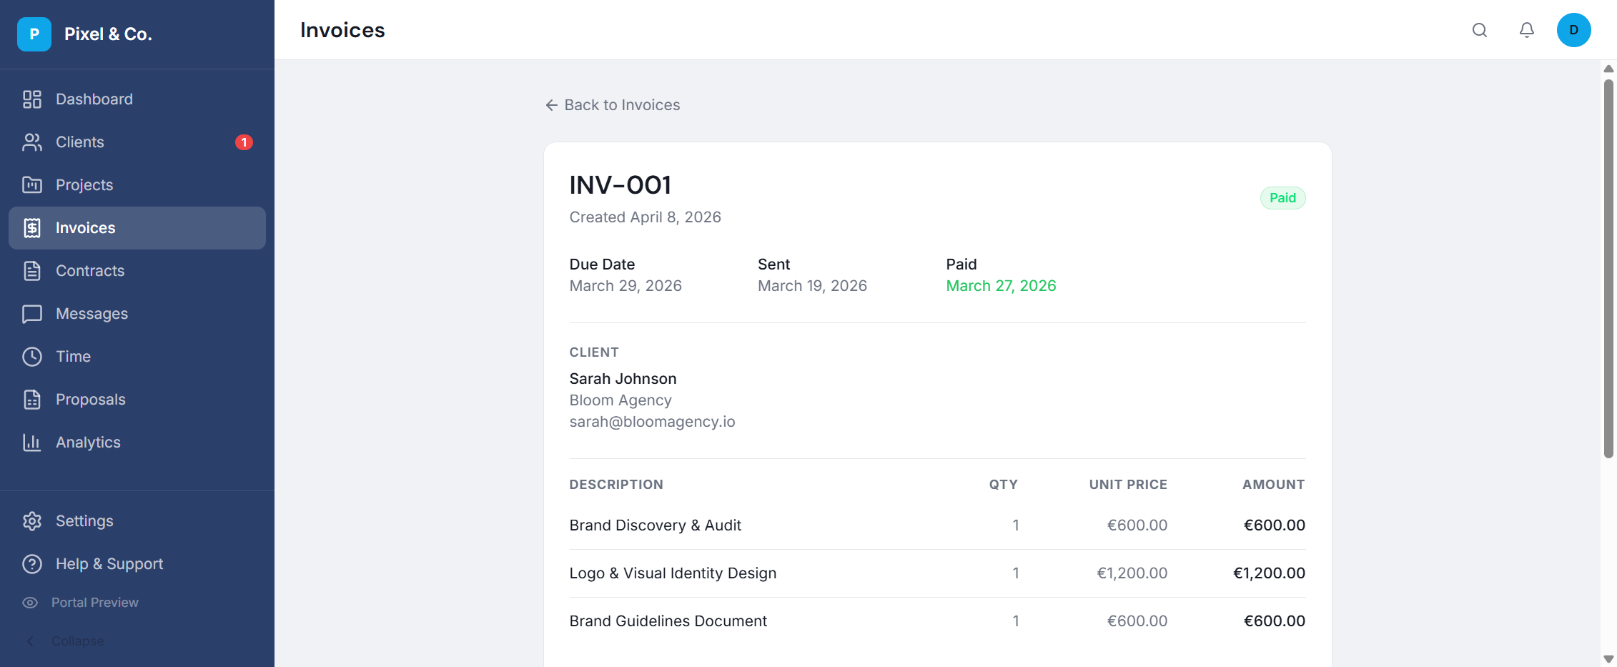
Task: Click the Messages chat bubble icon
Action: click(32, 314)
